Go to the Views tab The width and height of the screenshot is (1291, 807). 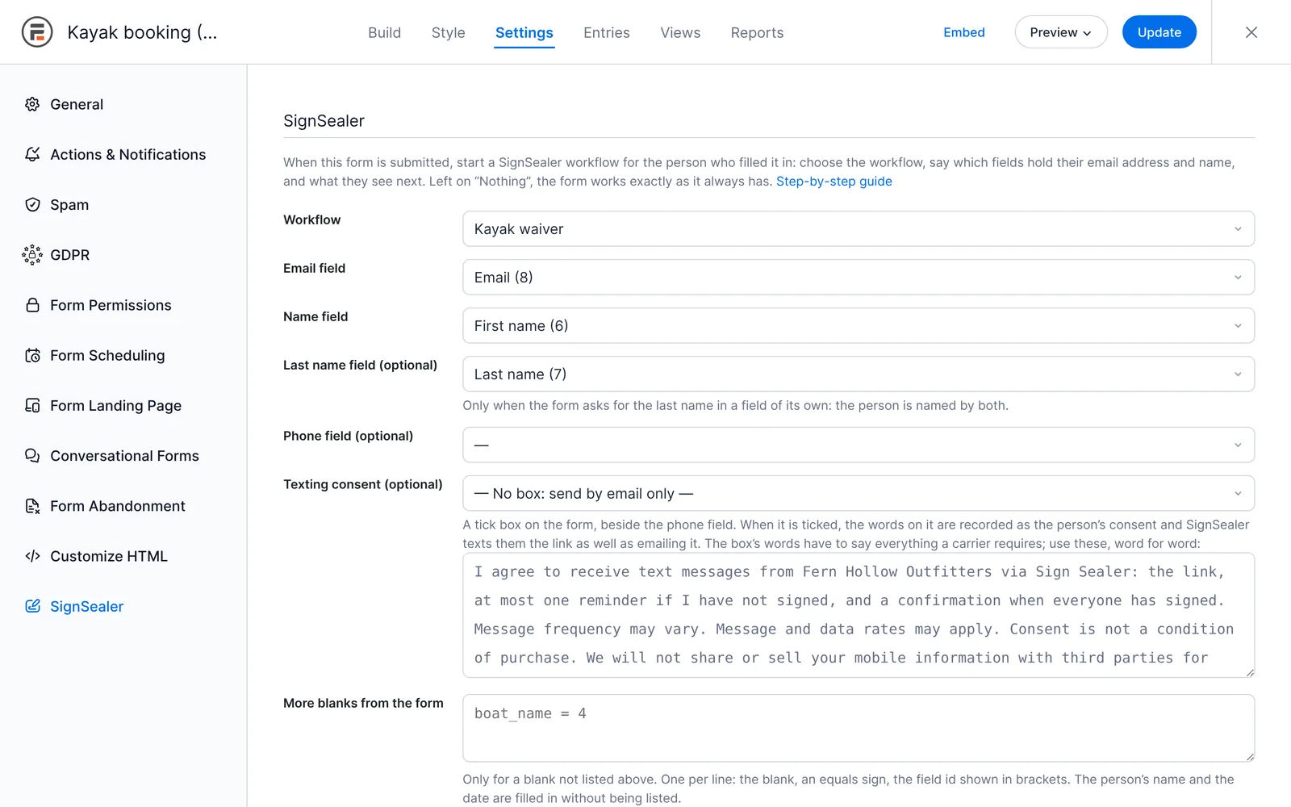click(680, 32)
